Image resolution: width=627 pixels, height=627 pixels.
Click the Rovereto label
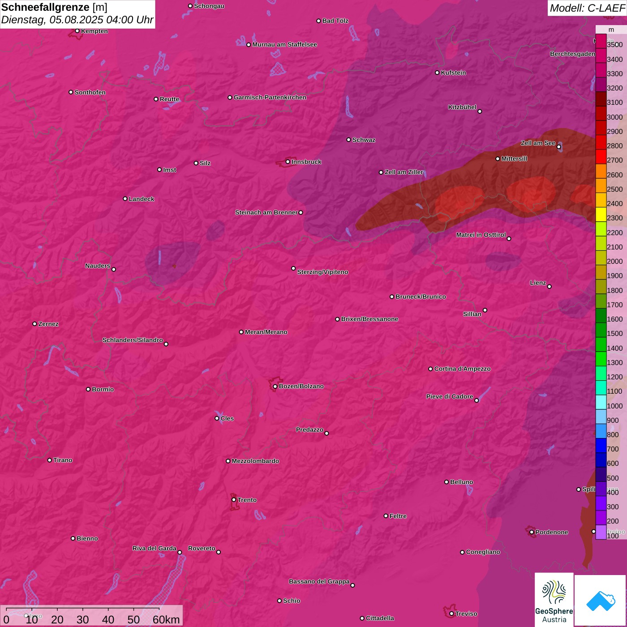(202, 548)
